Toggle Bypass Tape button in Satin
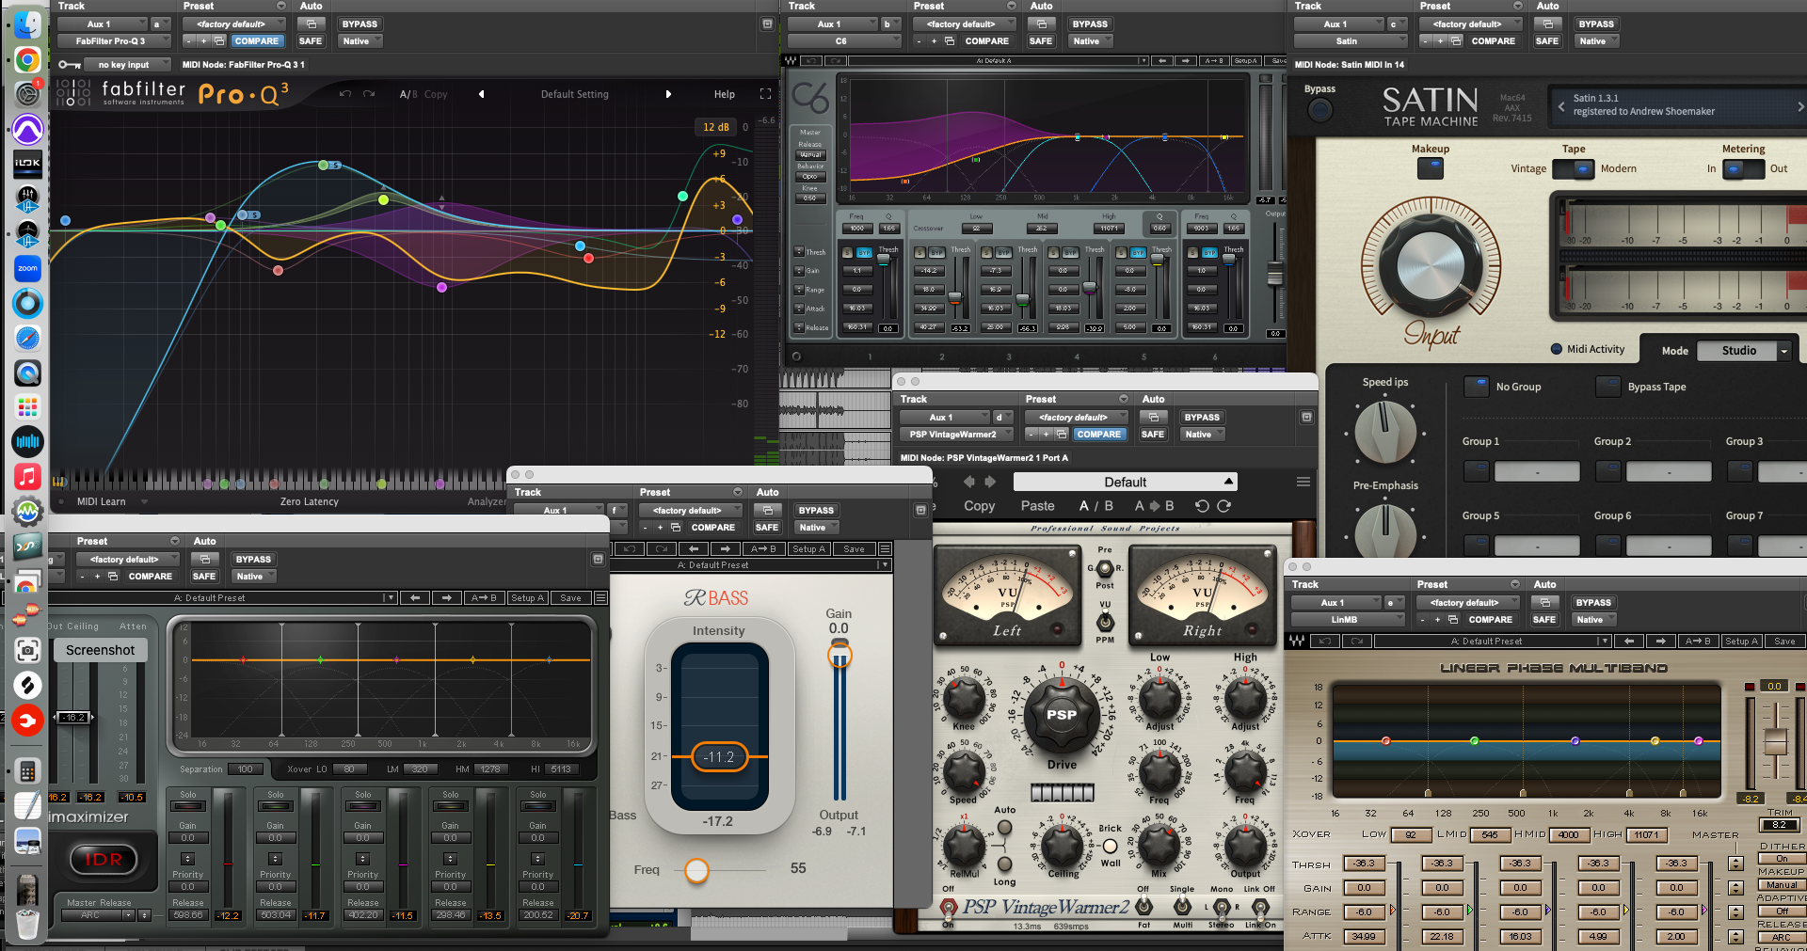 (1608, 387)
